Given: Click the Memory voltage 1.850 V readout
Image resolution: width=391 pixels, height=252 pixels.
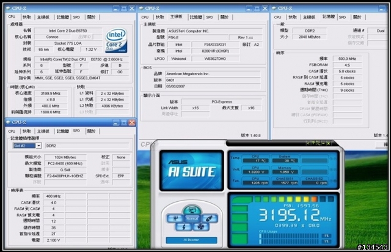Looking at the screenshot, I should (x=285, y=172).
